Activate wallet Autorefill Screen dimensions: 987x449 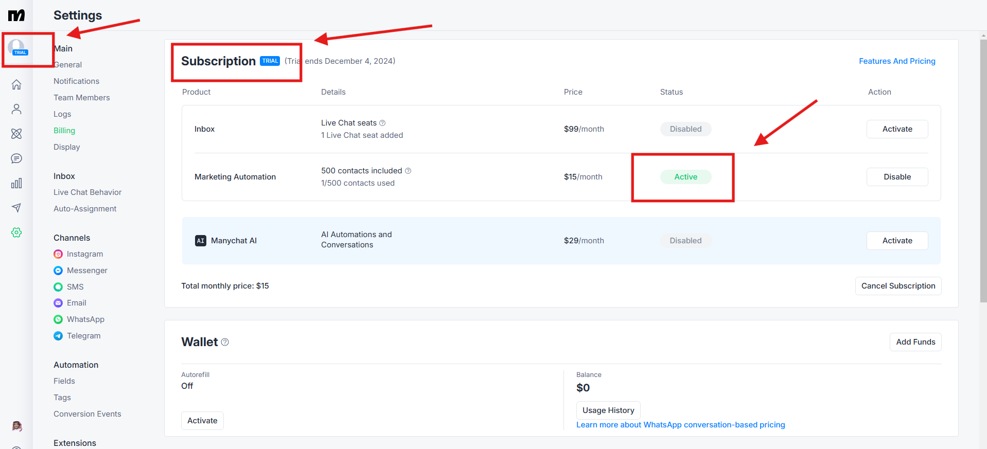pyautogui.click(x=202, y=421)
